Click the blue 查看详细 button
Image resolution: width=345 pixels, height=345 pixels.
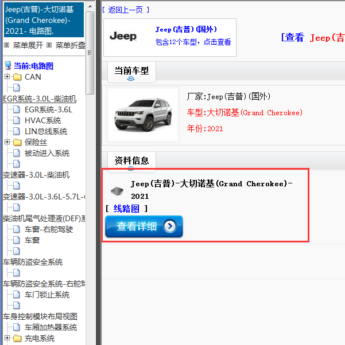coord(144,226)
